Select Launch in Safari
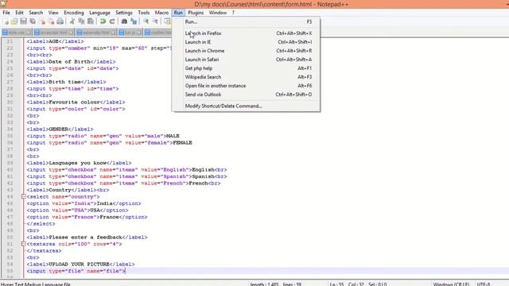The image size is (509, 286). [x=246, y=60]
